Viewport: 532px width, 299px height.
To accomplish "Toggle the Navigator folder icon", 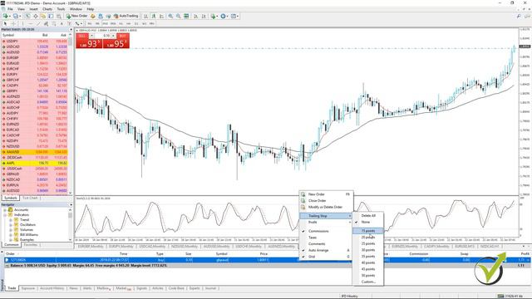I will tap(43, 16).
